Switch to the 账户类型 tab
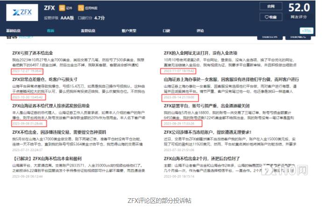Image resolution: width=322 pixels, height=209 pixels. point(129,30)
